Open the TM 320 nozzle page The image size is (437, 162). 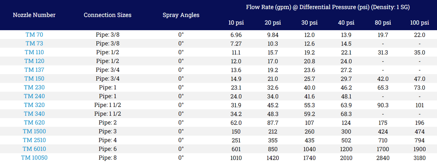34,105
